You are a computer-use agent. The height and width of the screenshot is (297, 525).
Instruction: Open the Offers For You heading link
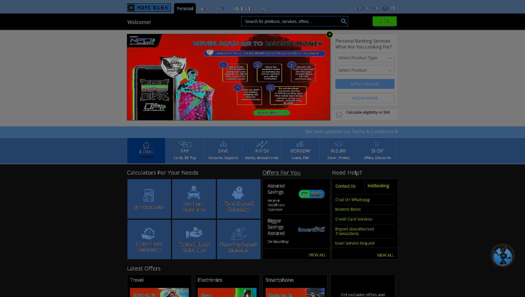[x=281, y=173]
